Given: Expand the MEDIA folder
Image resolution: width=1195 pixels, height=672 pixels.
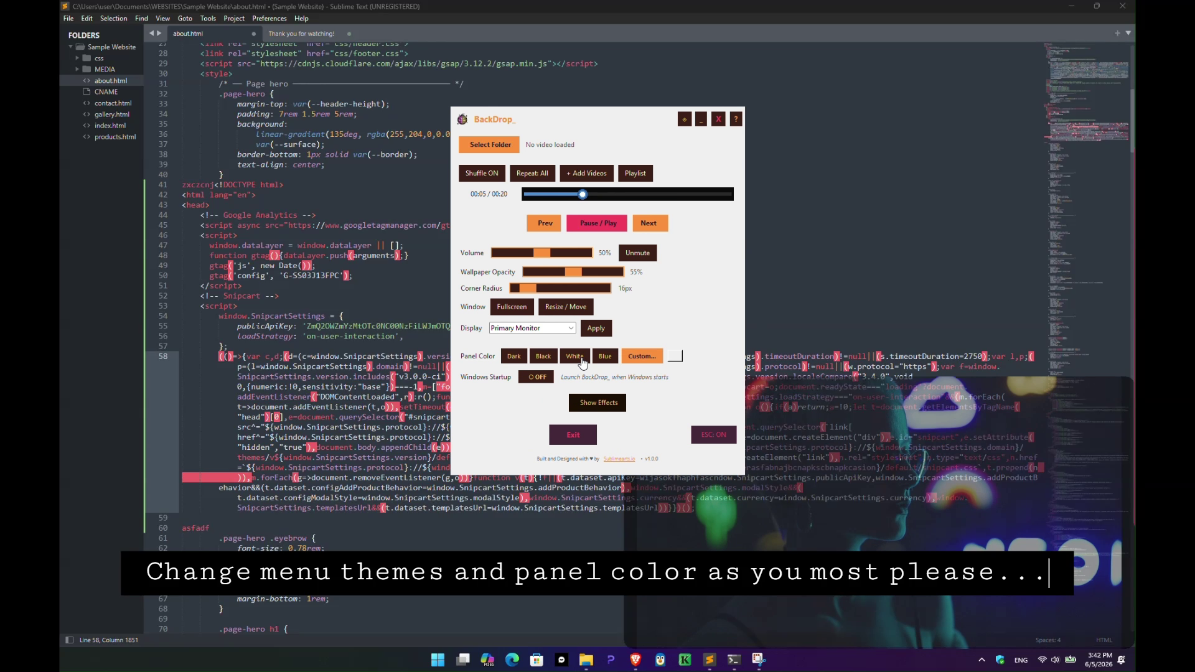Looking at the screenshot, I should point(77,69).
